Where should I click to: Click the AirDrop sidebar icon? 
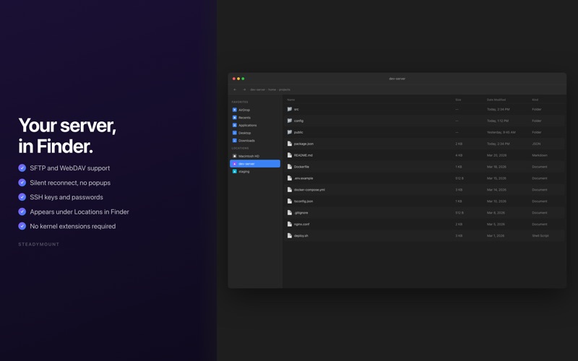point(234,110)
